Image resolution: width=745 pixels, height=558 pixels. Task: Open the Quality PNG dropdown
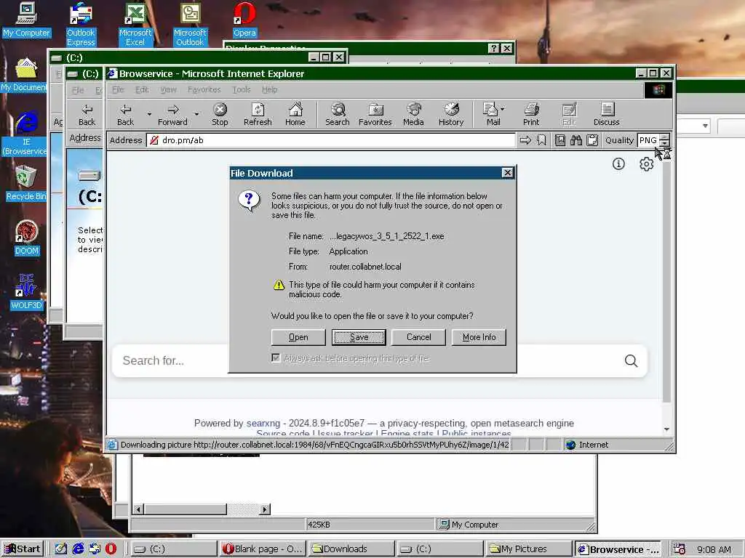click(665, 140)
